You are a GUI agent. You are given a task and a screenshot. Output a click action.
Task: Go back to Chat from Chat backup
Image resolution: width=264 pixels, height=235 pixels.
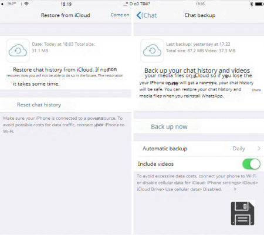pyautogui.click(x=147, y=15)
